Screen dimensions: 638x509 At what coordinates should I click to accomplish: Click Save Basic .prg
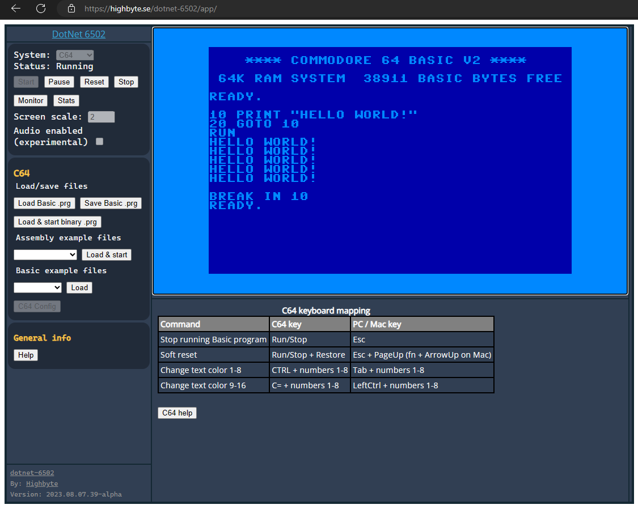click(x=111, y=203)
